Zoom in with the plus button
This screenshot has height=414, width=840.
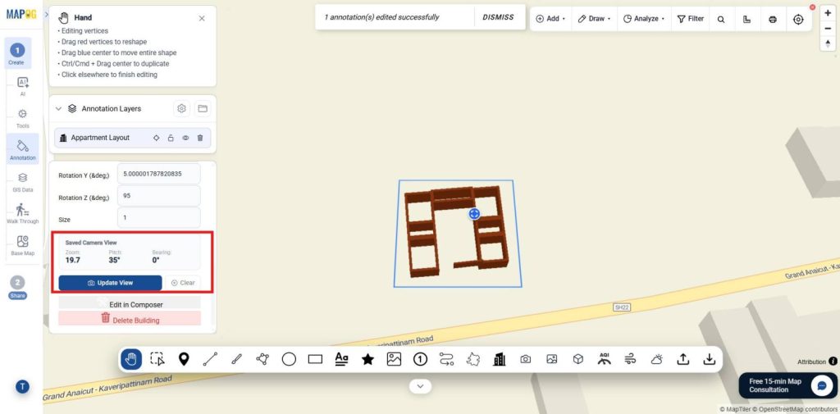[829, 13]
